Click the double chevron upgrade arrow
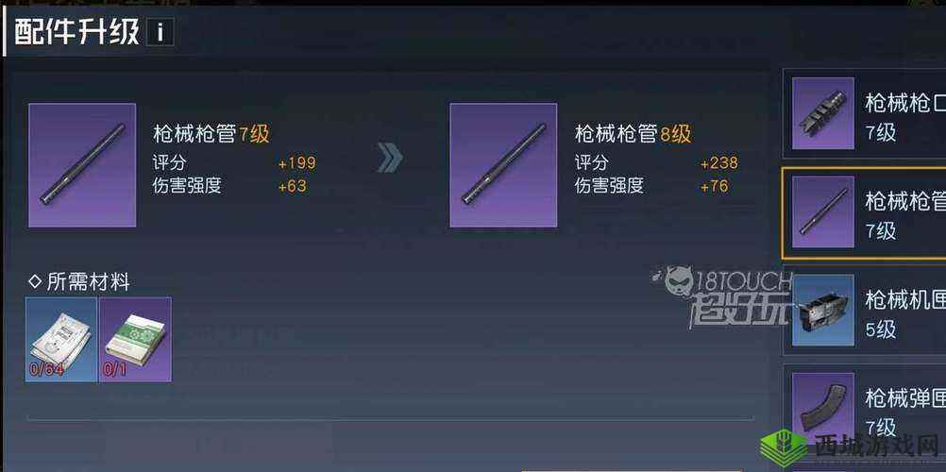 pyautogui.click(x=390, y=159)
